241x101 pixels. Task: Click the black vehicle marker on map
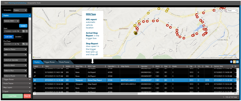pyautogui.click(x=136, y=33)
